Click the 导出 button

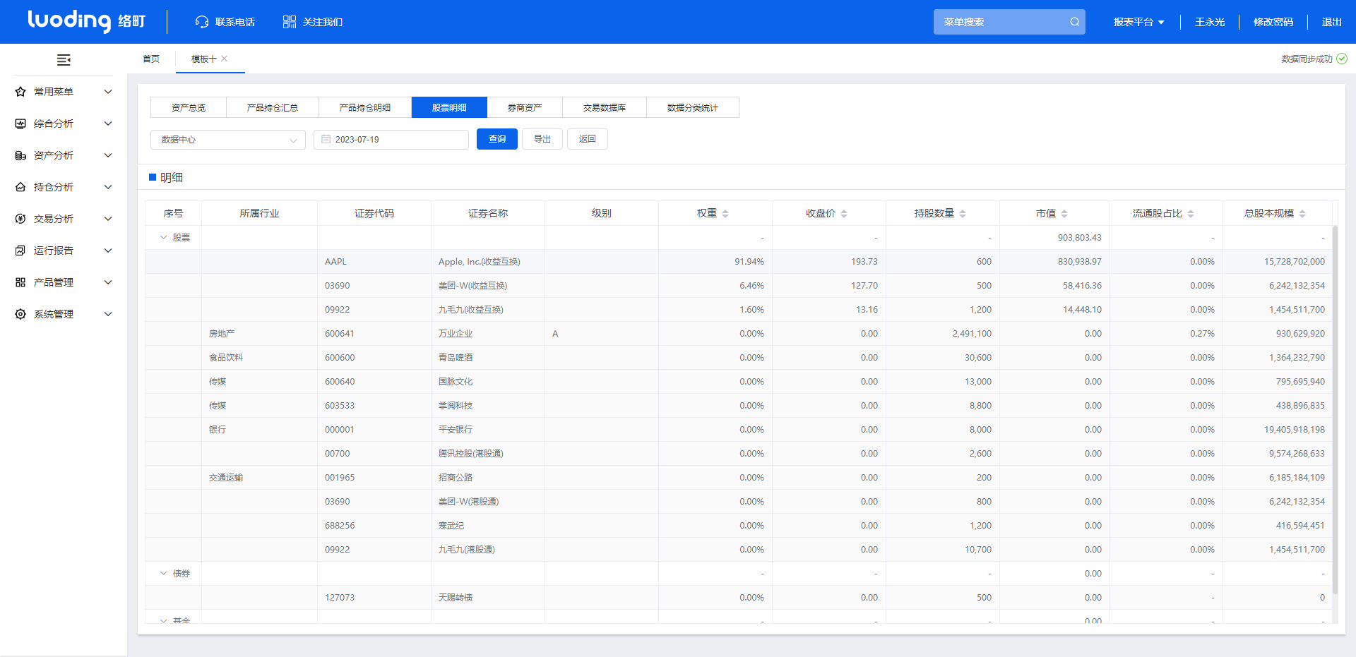[542, 139]
